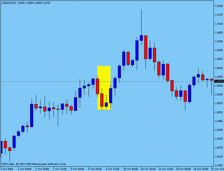Click the 1.8815 price level label

coord(219,68)
